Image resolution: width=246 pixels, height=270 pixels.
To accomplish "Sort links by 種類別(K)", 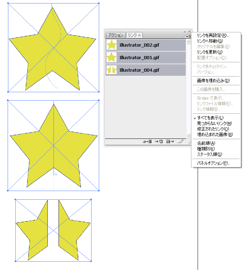I will click(x=206, y=149).
